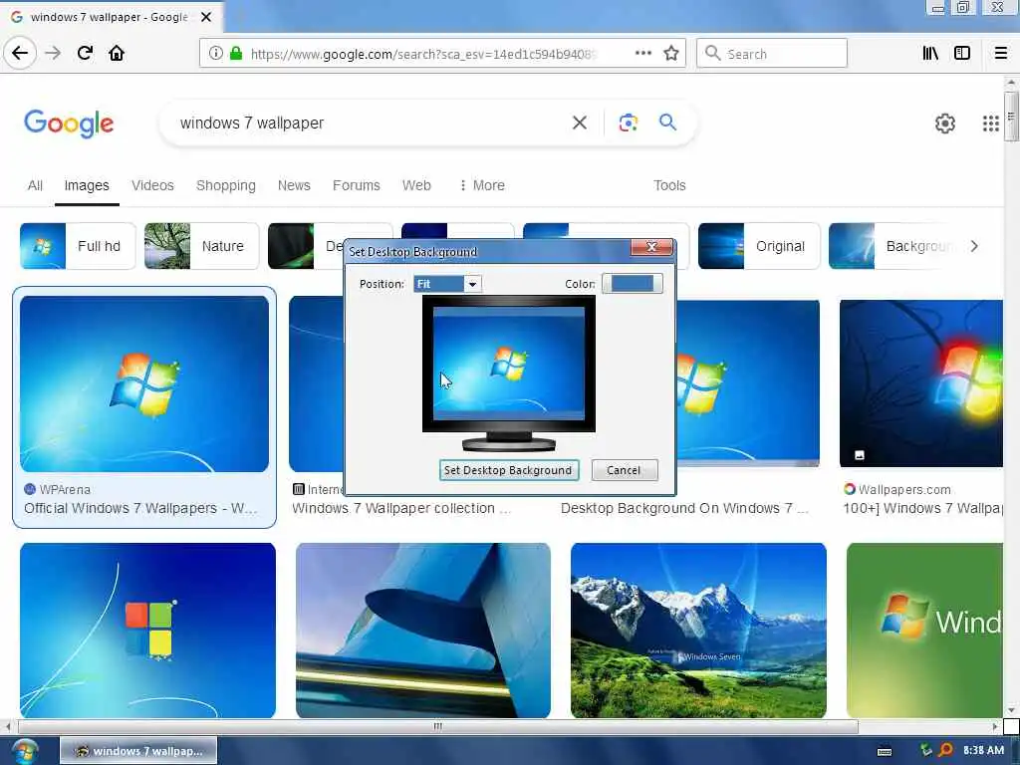Switch to the Videos tab
Image resolution: width=1020 pixels, height=765 pixels.
coord(152,185)
